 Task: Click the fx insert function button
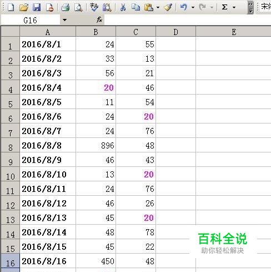pyautogui.click(x=99, y=19)
